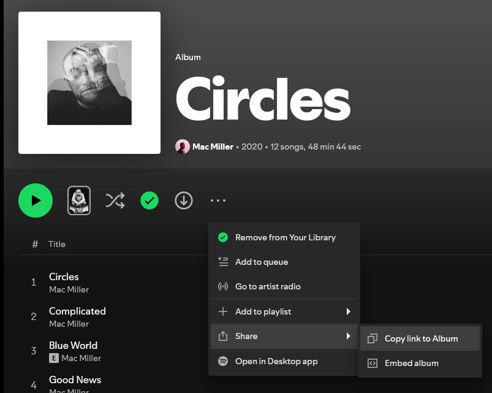Click the Mac Miller artist avatar
Screen dimensions: 492x393
click(183, 147)
